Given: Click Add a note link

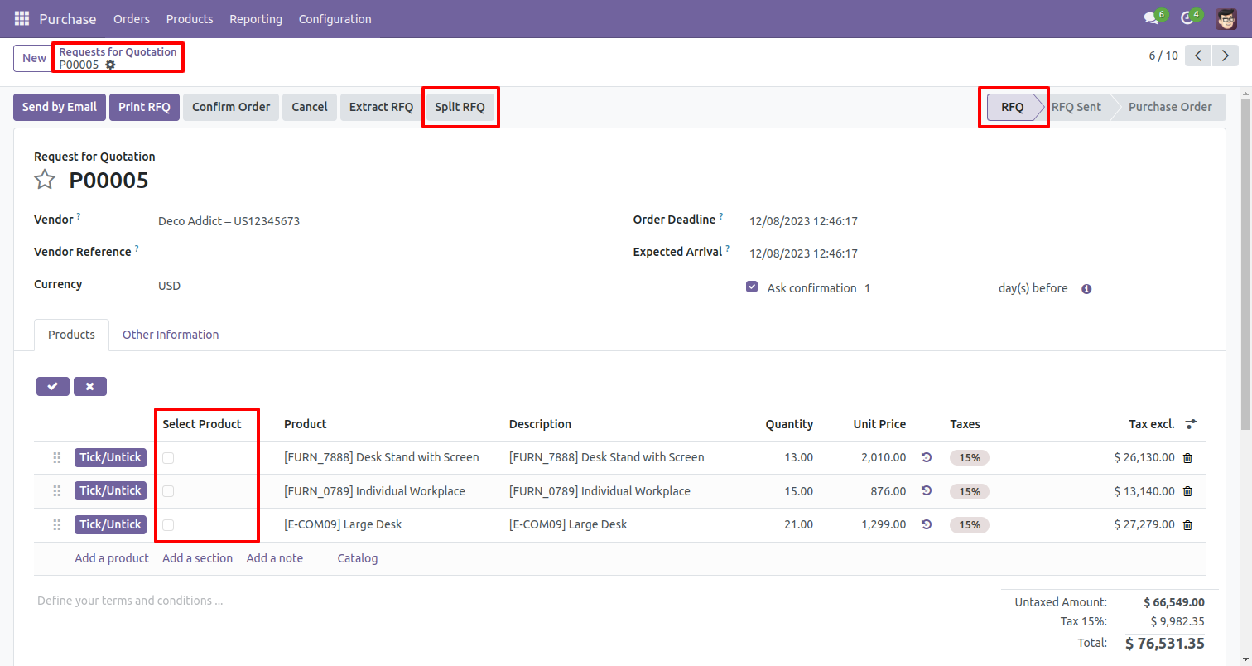Looking at the screenshot, I should pos(275,558).
